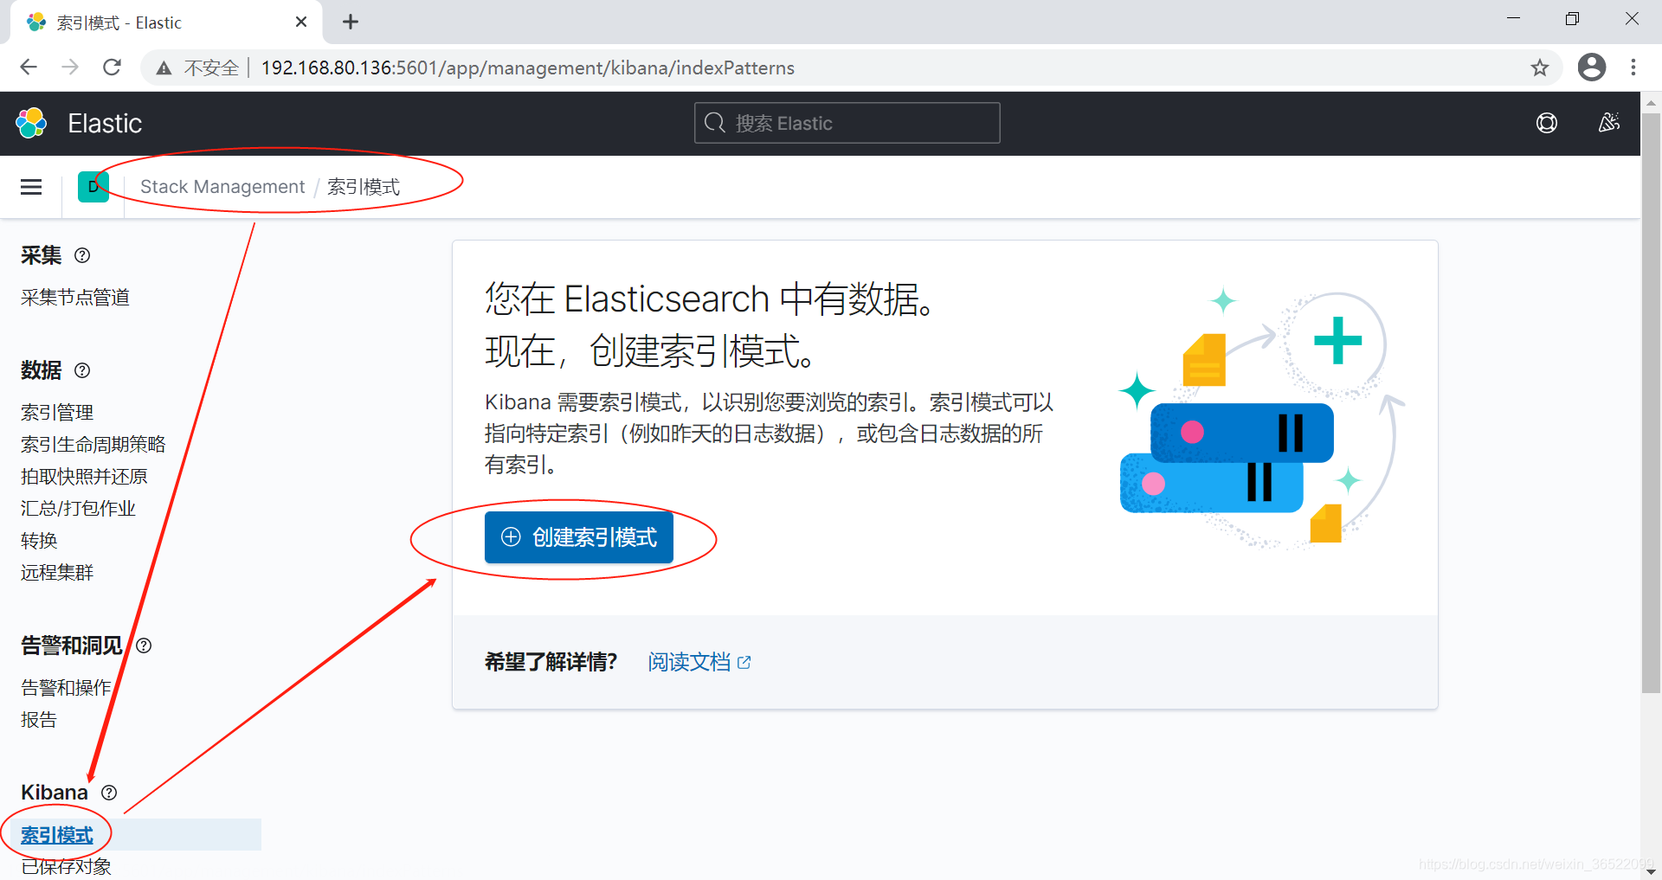Open 已保存对象 in the sidebar
This screenshot has height=880, width=1662.
[x=66, y=867]
